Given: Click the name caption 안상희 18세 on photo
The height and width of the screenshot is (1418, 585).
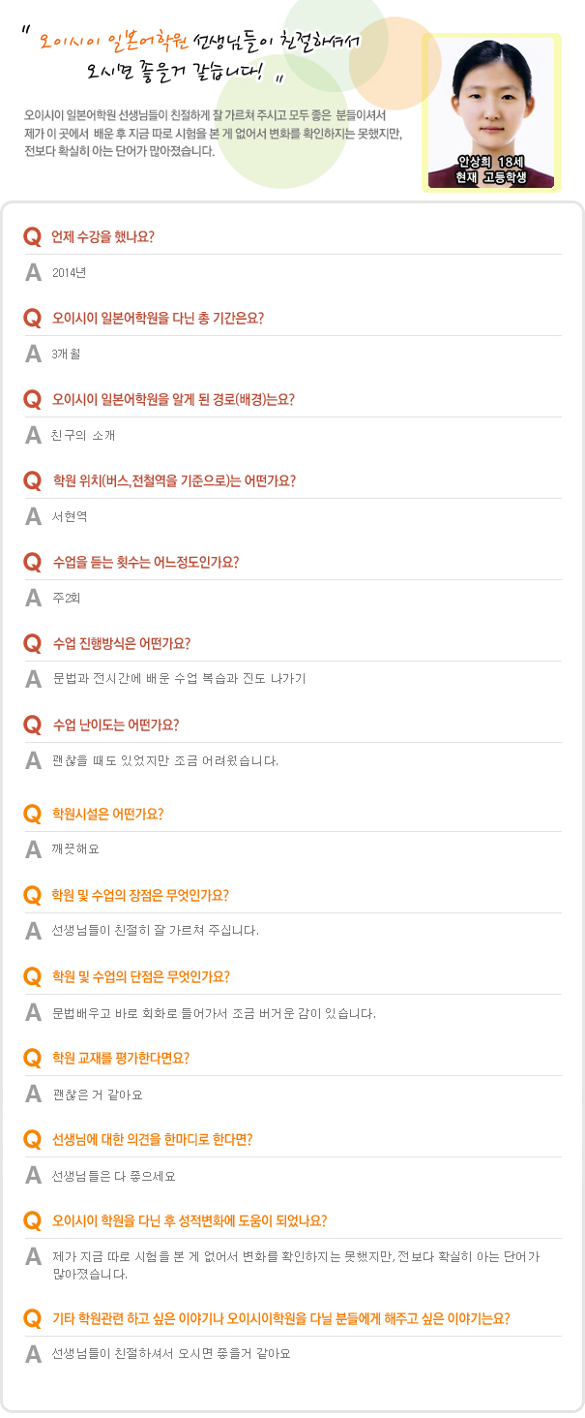Looking at the screenshot, I should pyautogui.click(x=491, y=162).
